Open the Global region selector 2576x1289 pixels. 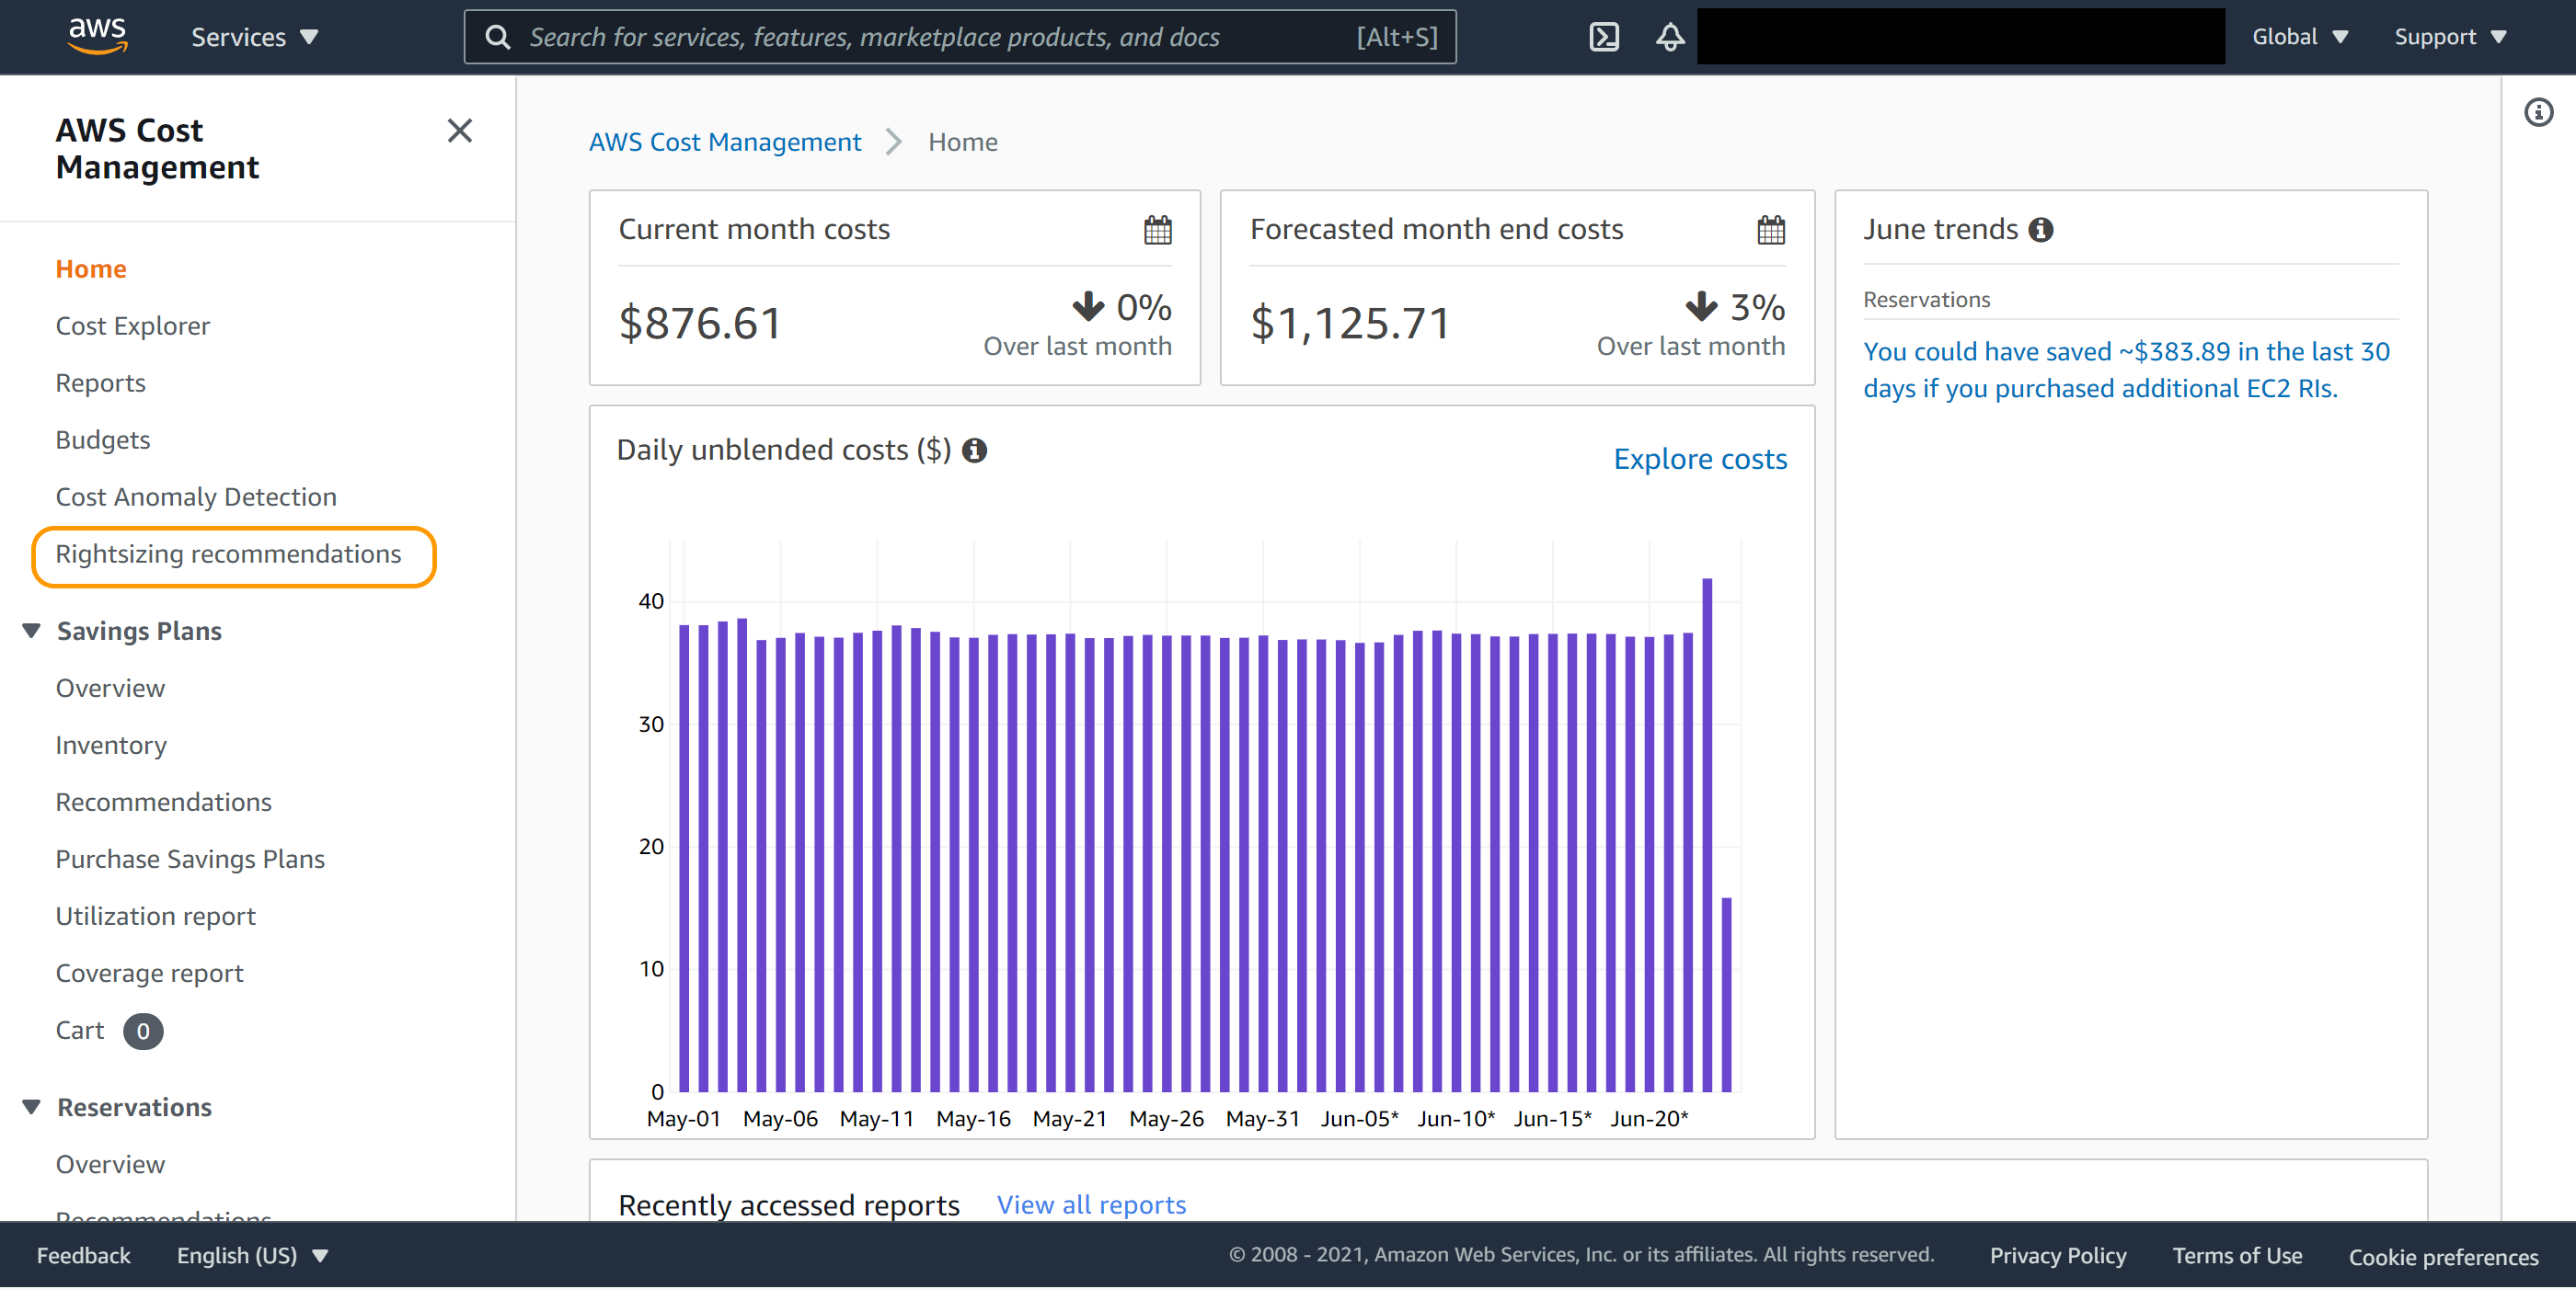2299,36
